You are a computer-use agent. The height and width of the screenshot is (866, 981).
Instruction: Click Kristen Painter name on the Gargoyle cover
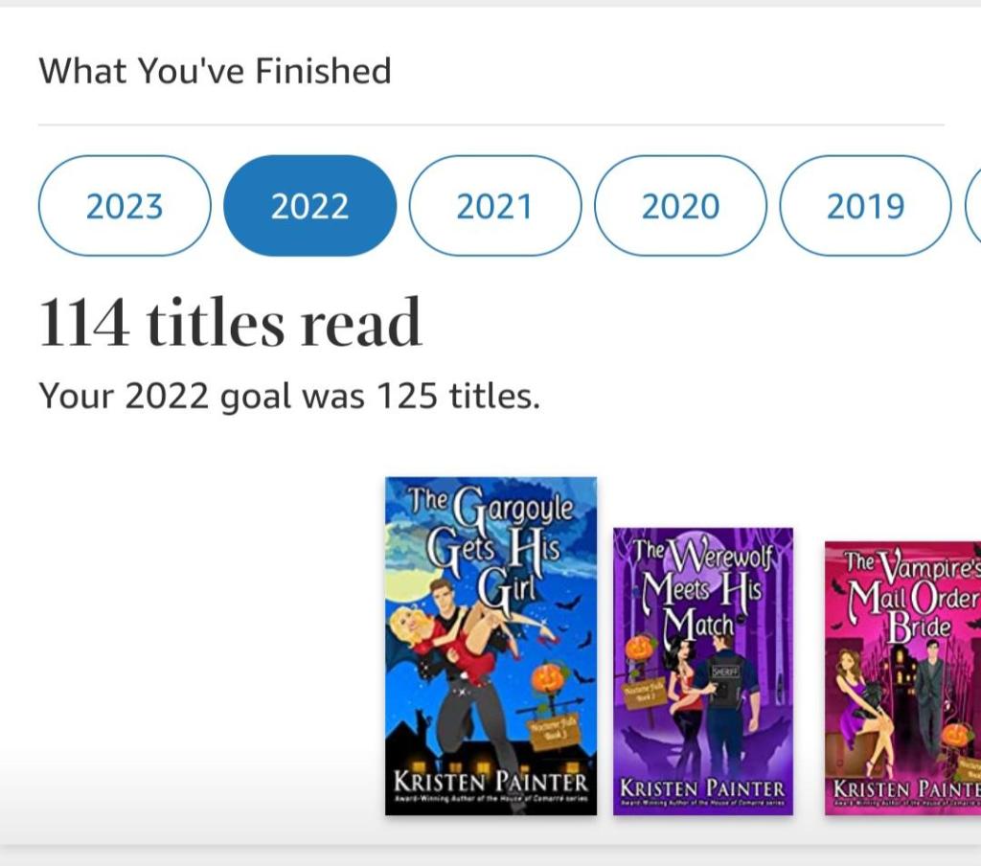(x=490, y=781)
